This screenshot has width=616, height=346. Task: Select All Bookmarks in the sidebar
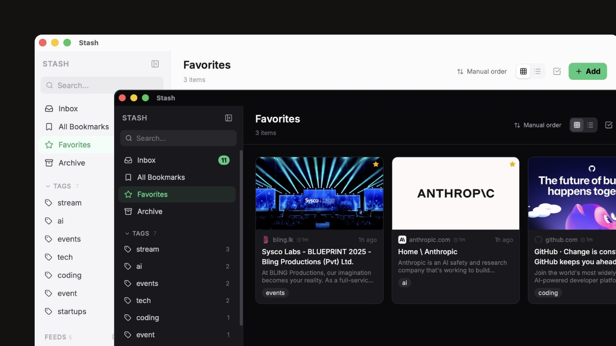[161, 177]
